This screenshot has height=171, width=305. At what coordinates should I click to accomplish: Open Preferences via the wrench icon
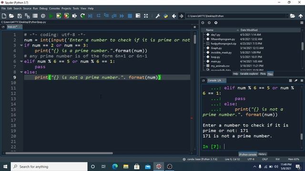(x=158, y=16)
